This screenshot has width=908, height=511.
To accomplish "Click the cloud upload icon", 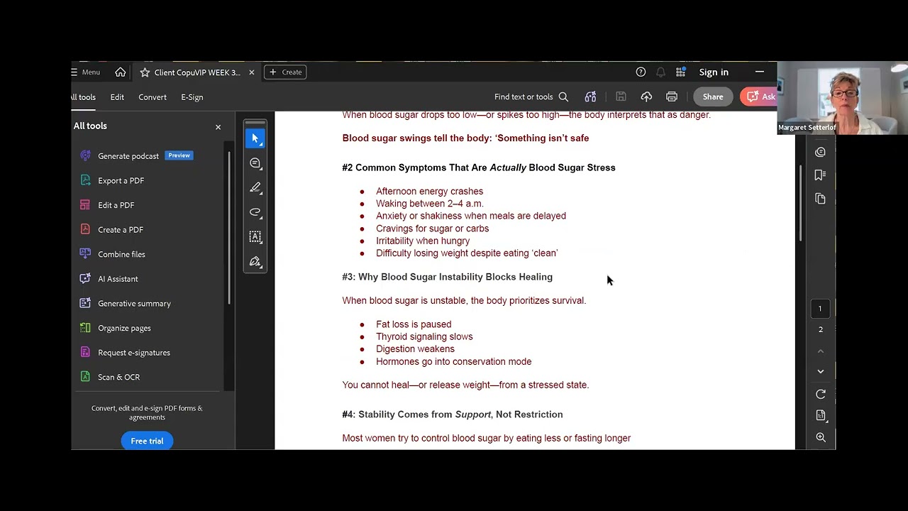I will click(646, 97).
